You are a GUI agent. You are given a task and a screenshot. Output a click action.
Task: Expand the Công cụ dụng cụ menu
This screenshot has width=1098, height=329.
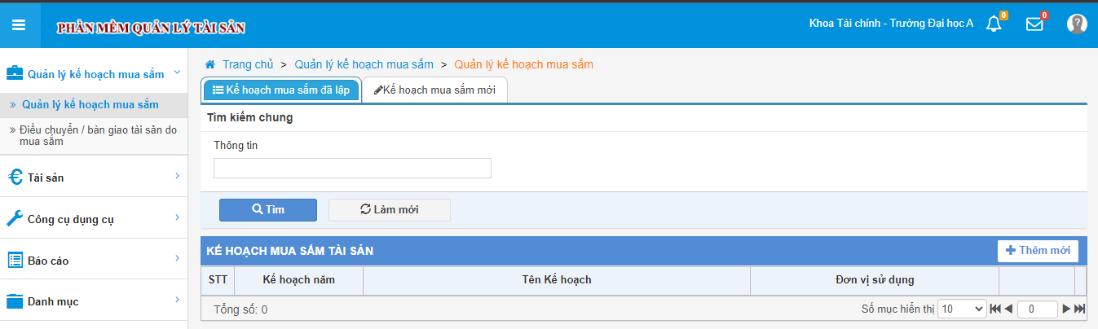94,218
